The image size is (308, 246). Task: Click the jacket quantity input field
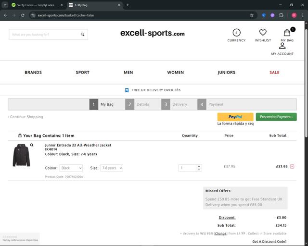pos(187,168)
